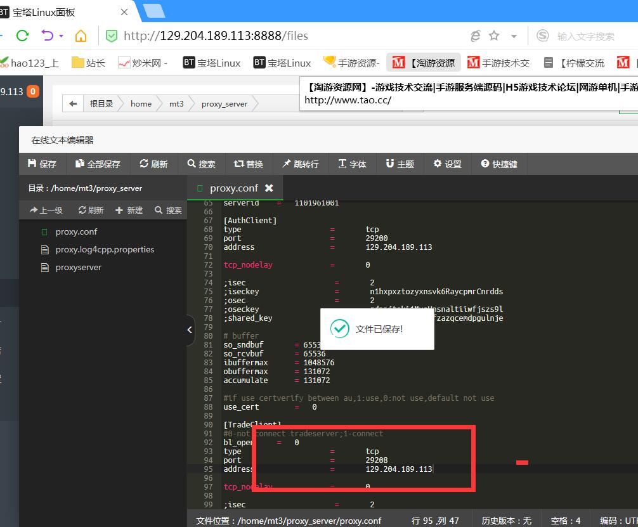Open Jump to line (跳转行) tool
638x527 pixels.
click(300, 164)
